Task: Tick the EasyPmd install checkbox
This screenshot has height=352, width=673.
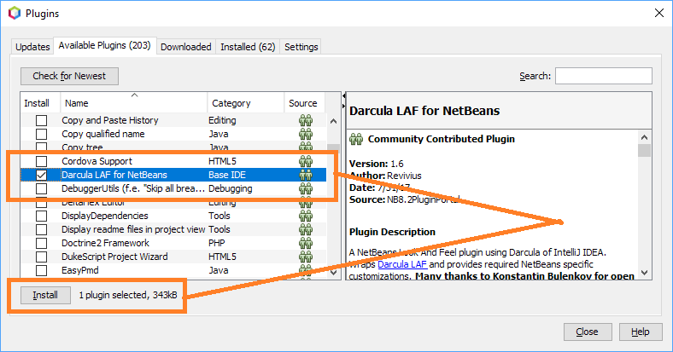Action: point(41,271)
